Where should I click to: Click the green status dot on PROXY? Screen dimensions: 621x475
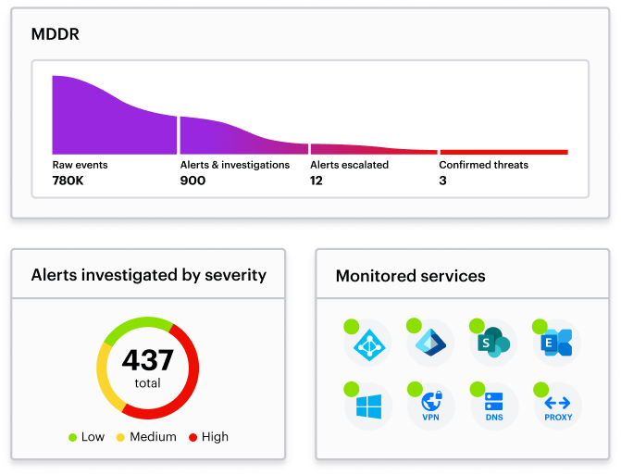click(x=541, y=390)
